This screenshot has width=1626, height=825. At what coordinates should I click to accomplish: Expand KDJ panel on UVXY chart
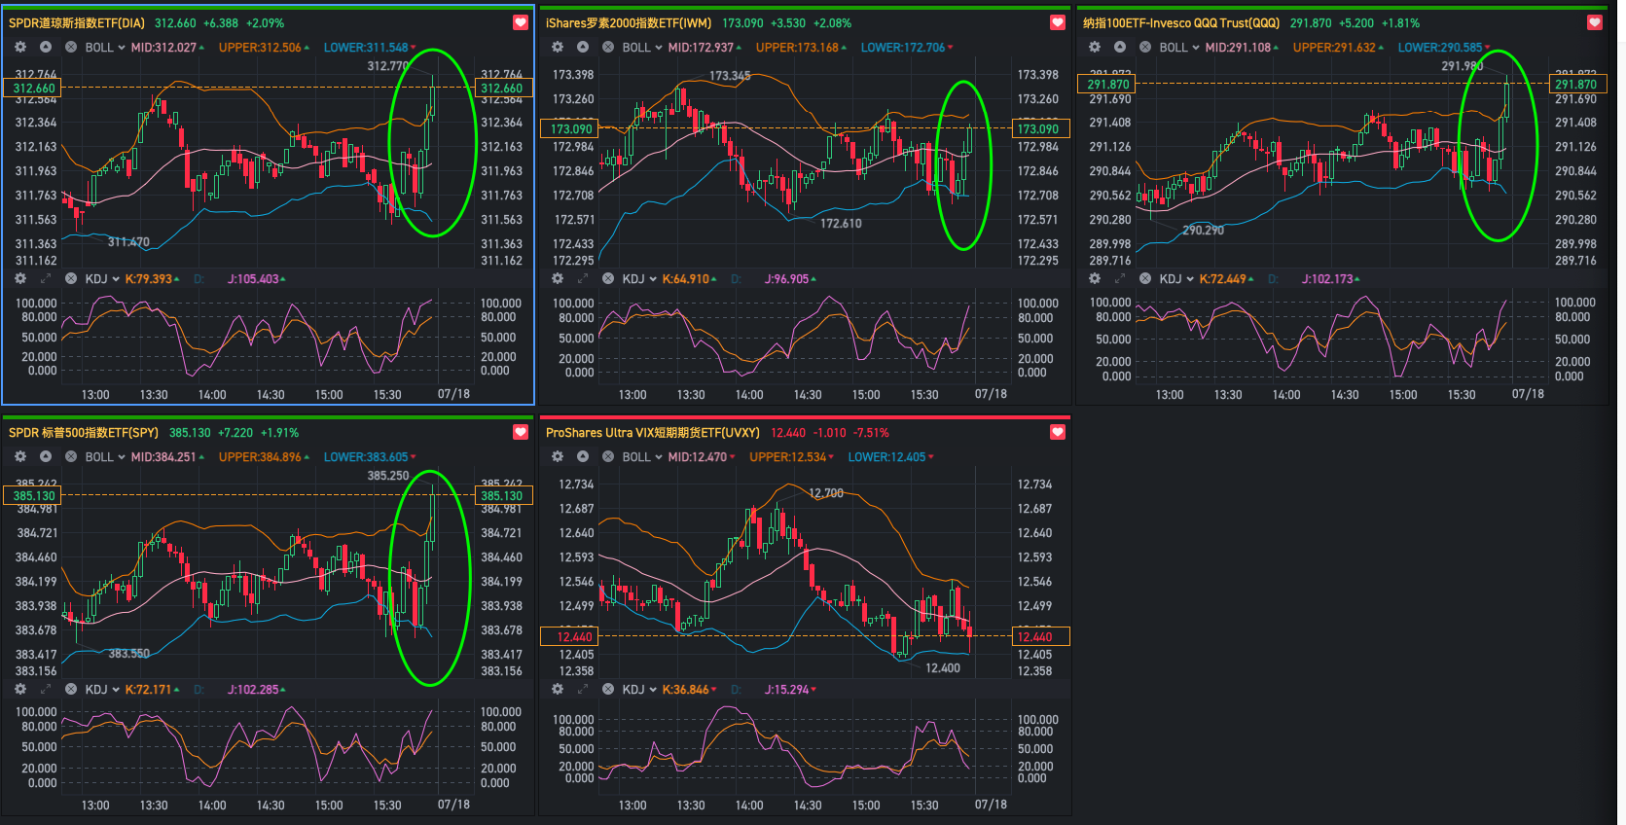click(583, 689)
